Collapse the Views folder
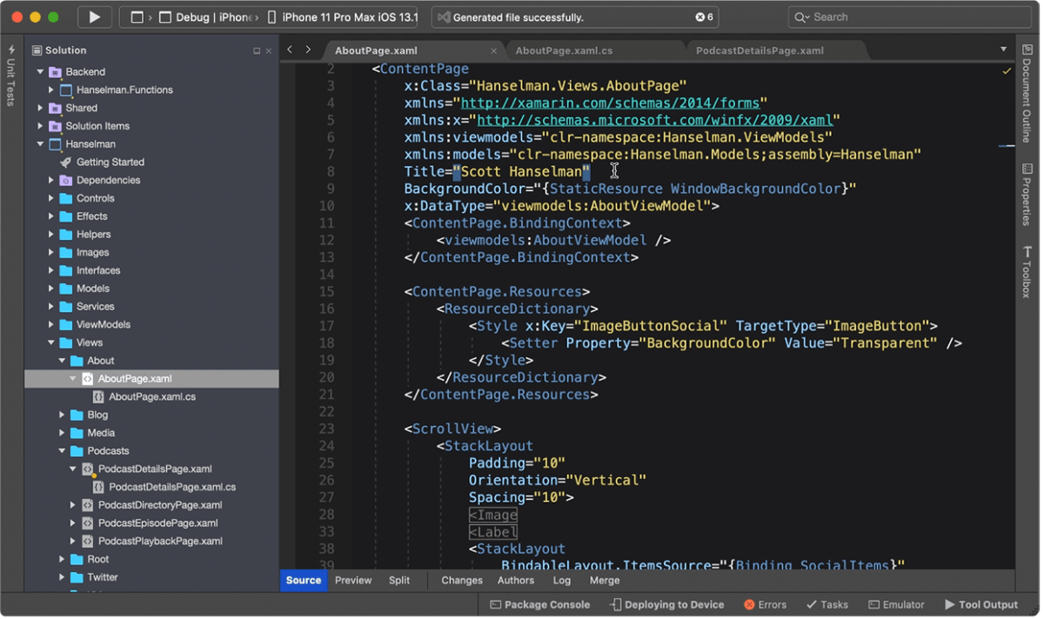 pos(50,342)
